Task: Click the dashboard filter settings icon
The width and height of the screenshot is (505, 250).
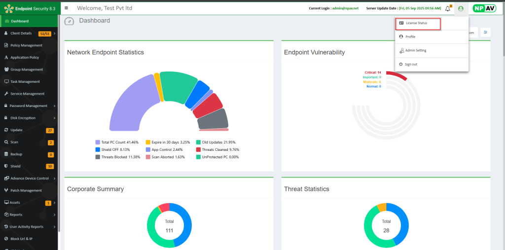Action: click(485, 33)
